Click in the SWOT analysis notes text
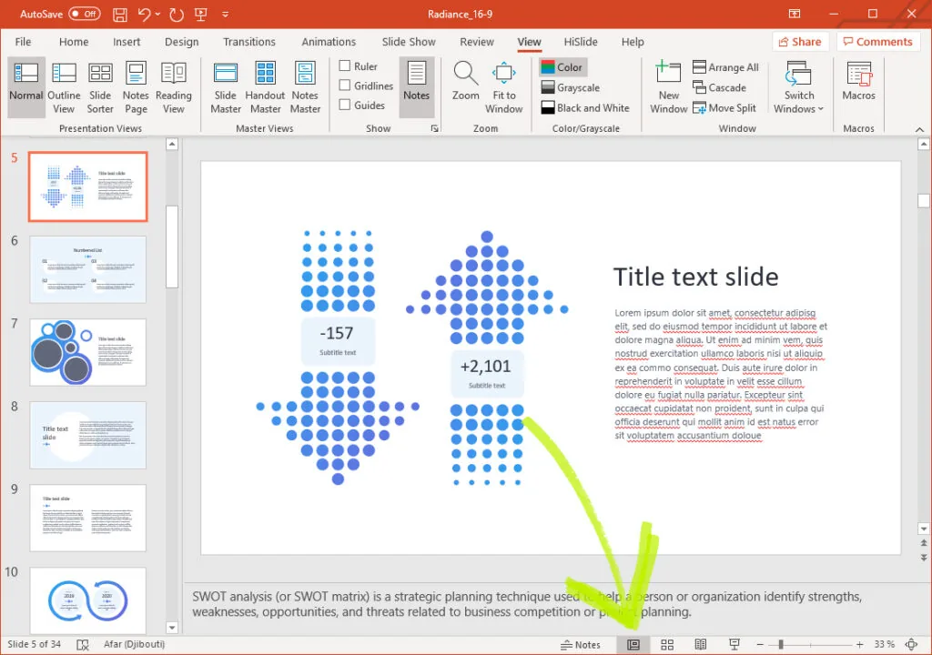Image resolution: width=932 pixels, height=655 pixels. [527, 604]
